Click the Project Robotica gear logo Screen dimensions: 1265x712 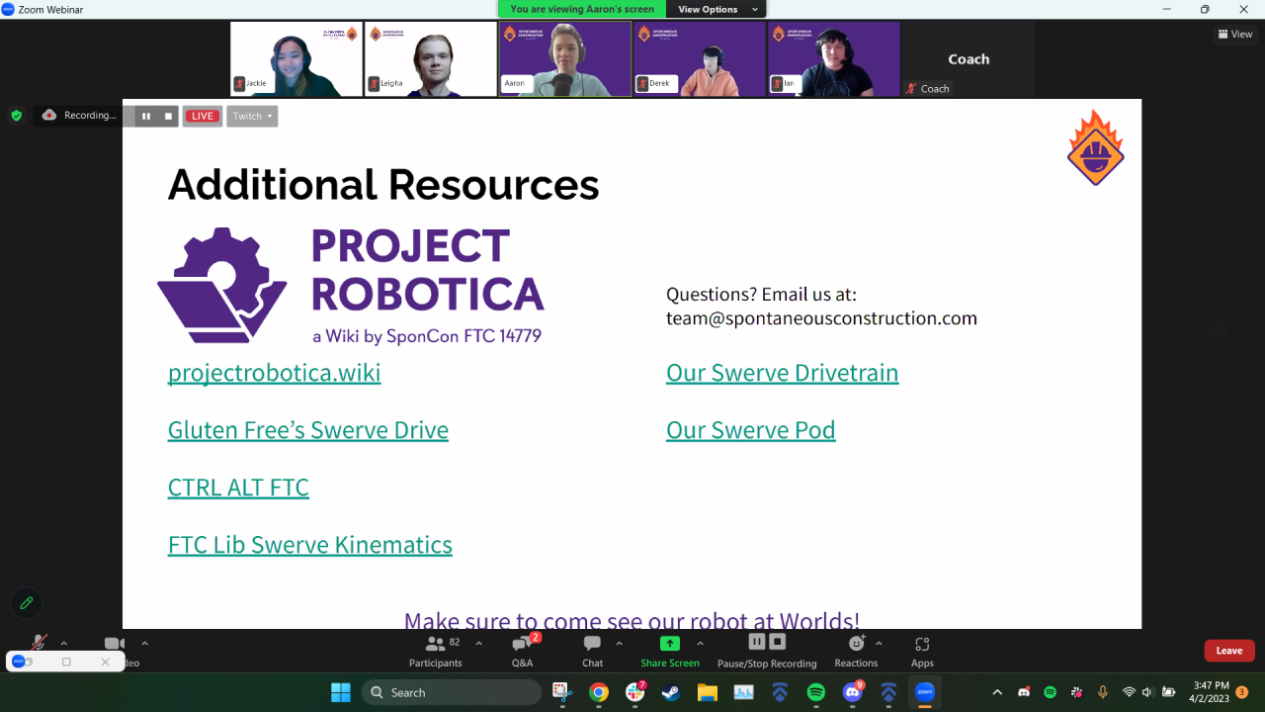[x=222, y=286]
